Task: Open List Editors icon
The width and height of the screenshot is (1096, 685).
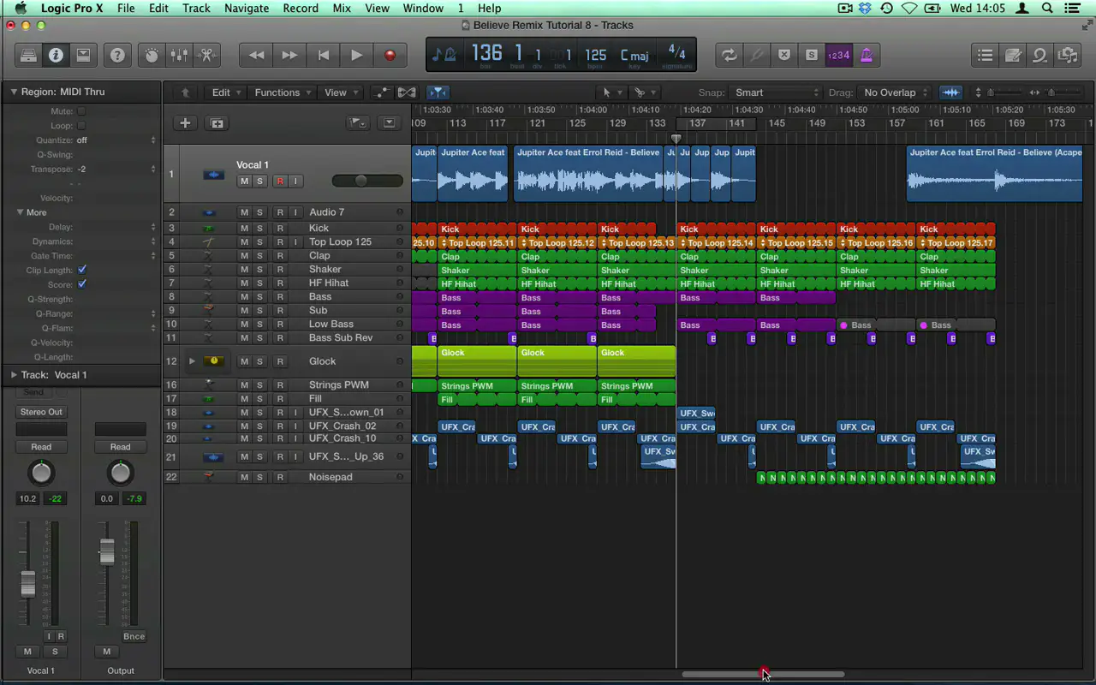Action: pos(986,55)
